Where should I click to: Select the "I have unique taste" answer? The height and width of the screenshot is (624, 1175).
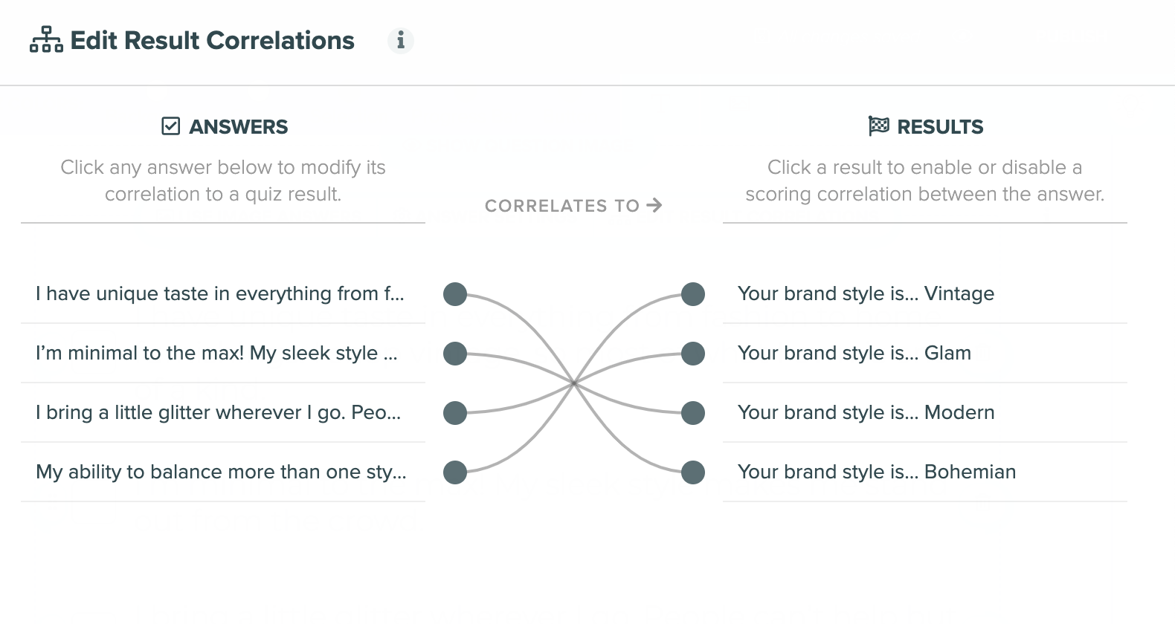220,294
